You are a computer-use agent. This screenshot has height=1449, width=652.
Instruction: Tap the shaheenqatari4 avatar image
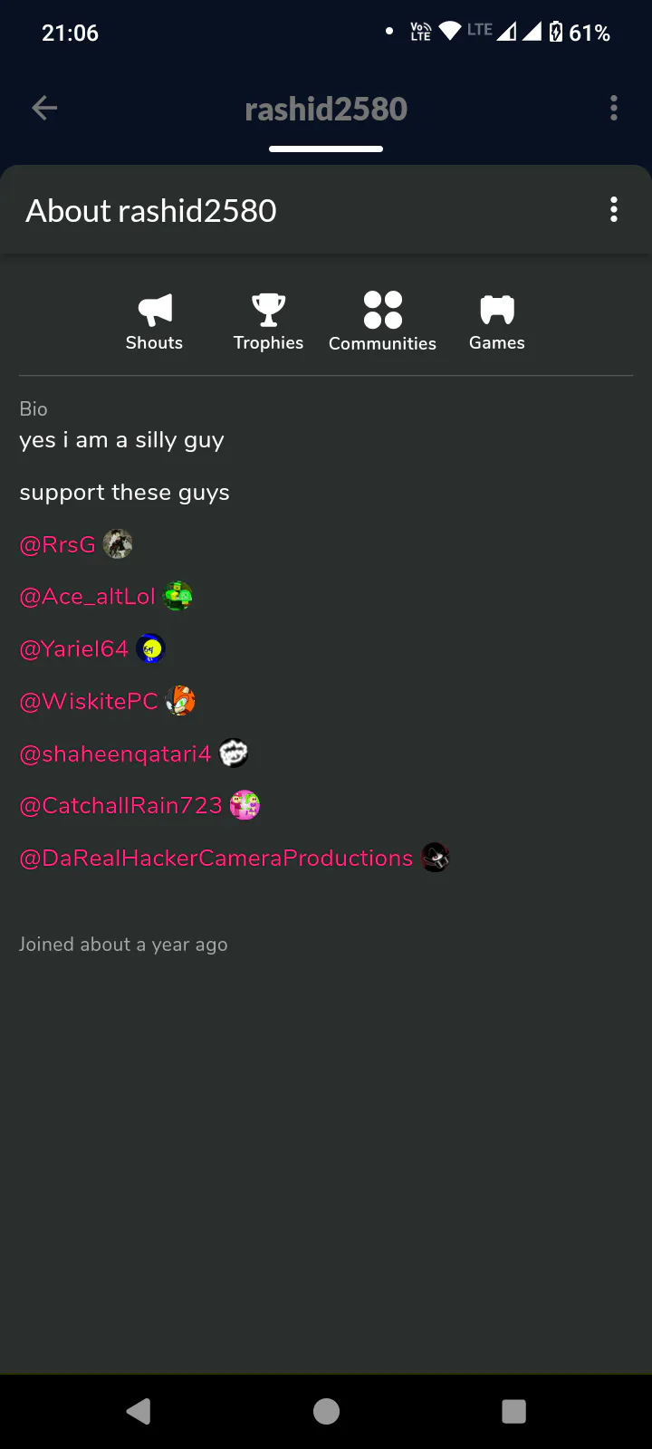[x=234, y=753]
